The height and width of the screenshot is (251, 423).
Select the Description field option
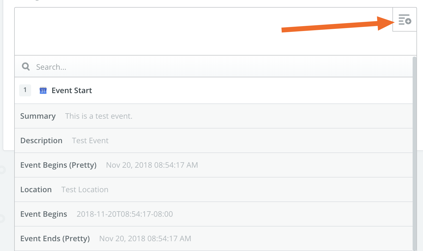click(213, 140)
